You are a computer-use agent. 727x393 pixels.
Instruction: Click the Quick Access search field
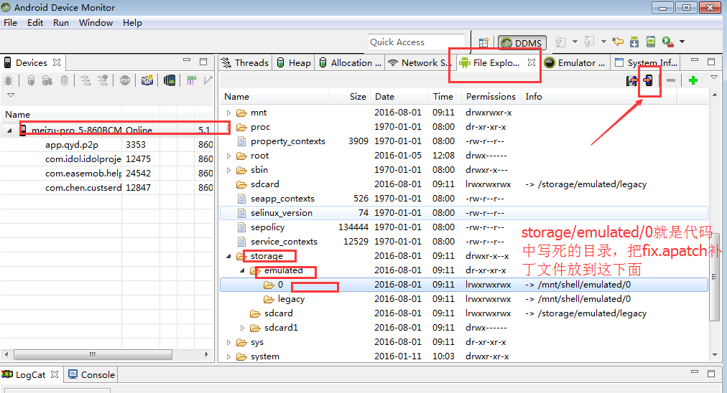tap(417, 42)
